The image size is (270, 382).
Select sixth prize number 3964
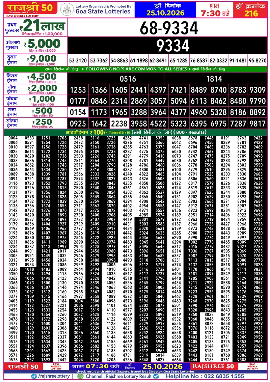coord(158,112)
